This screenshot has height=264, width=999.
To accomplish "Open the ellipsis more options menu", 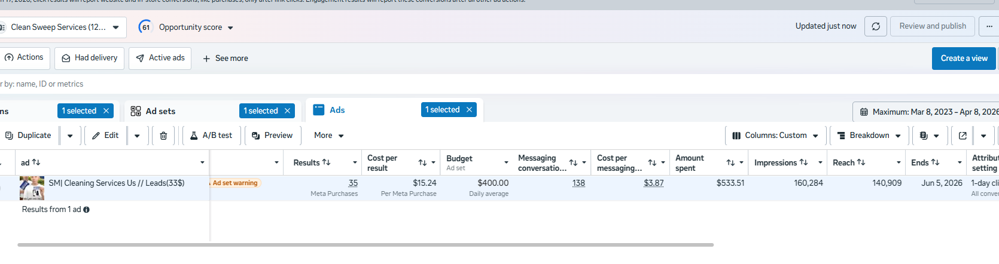I will [x=989, y=26].
